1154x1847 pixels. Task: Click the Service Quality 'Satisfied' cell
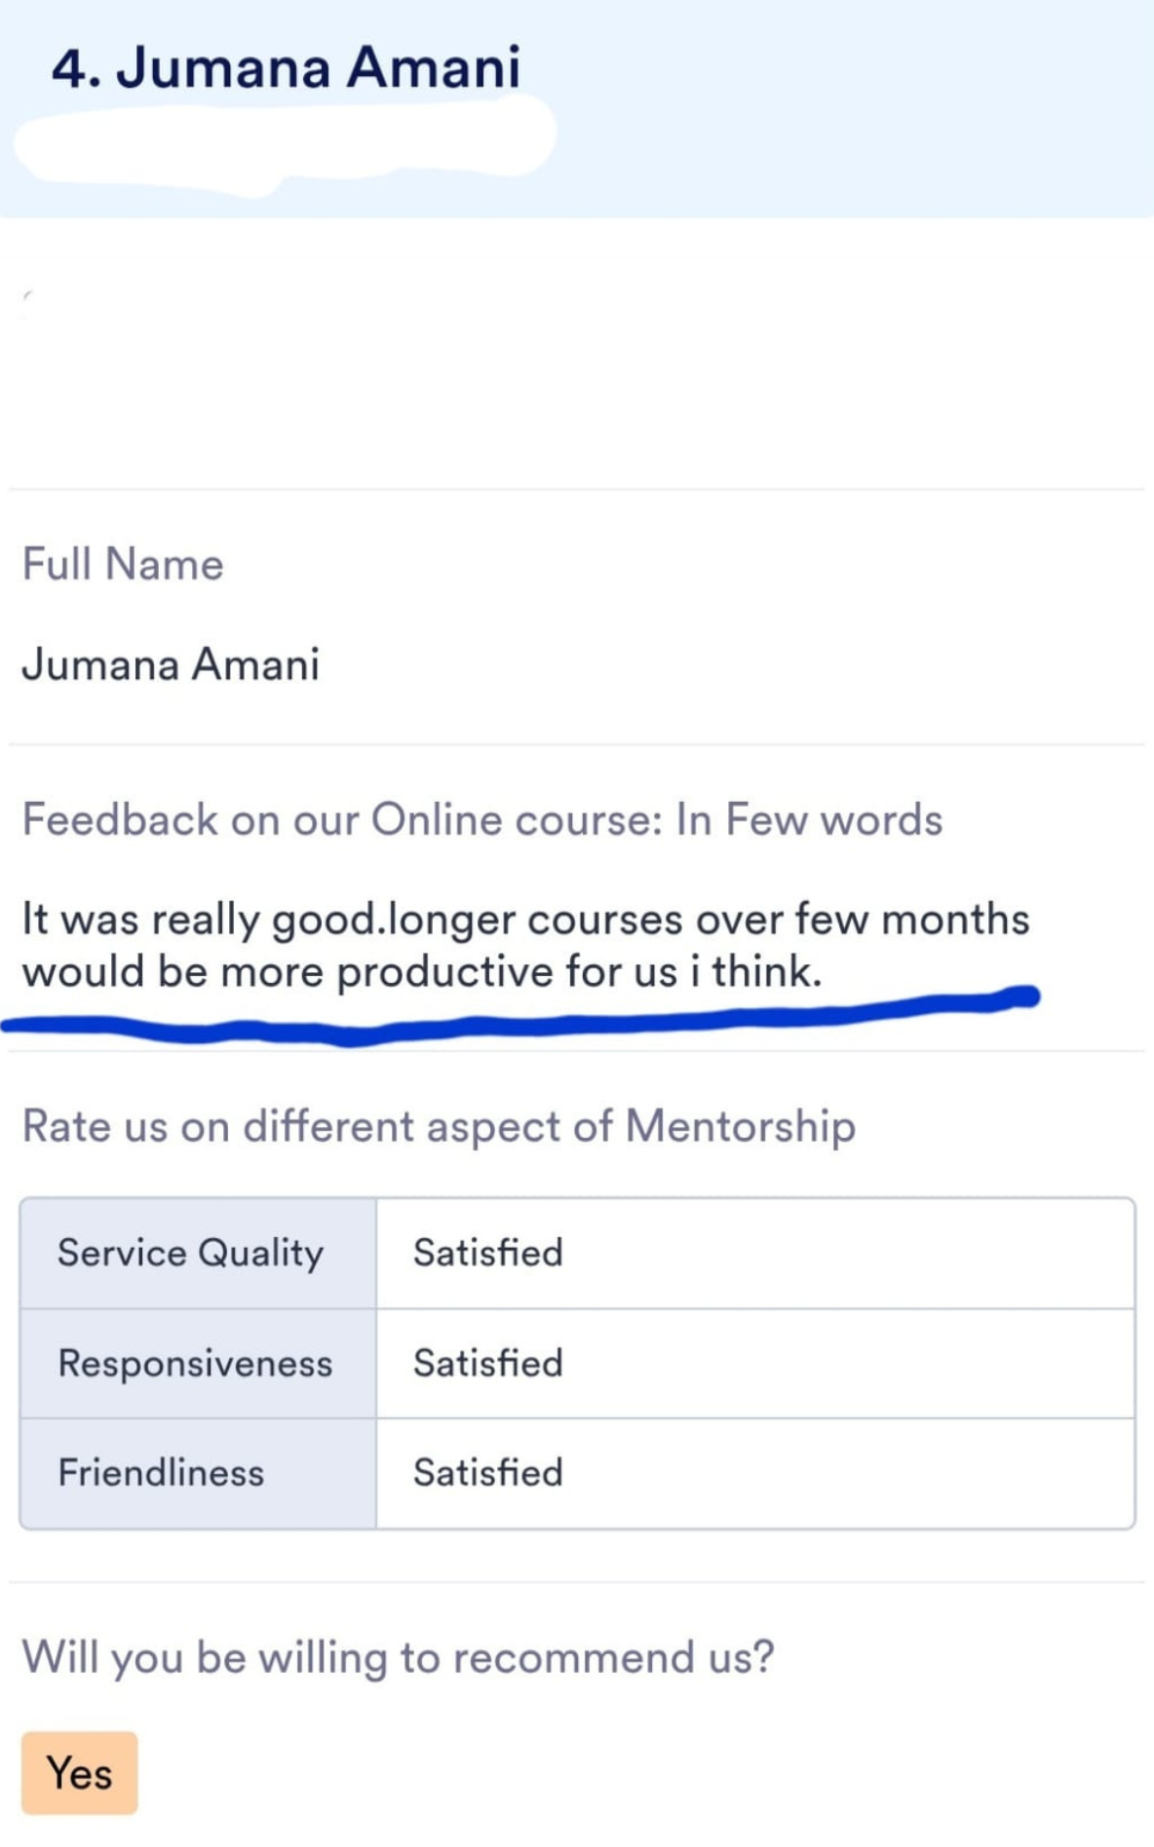(755, 1253)
